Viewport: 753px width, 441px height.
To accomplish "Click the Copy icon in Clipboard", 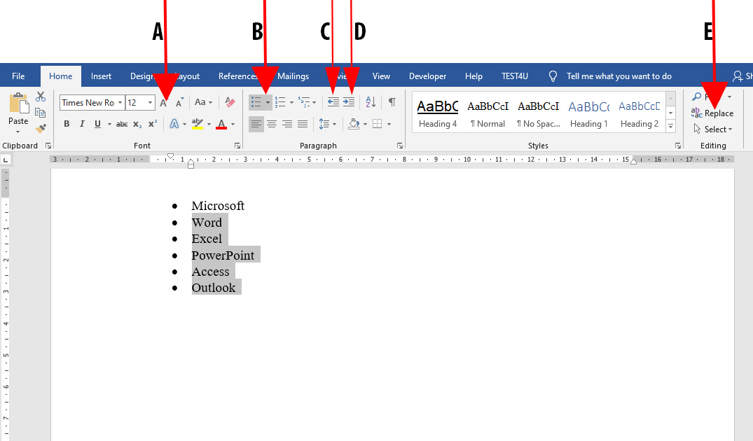I will [x=41, y=113].
